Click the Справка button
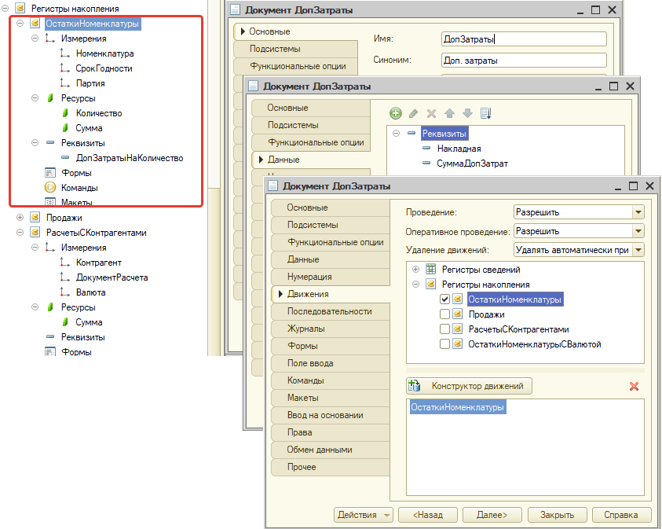Screen dimensions: 662x529 [x=621, y=515]
